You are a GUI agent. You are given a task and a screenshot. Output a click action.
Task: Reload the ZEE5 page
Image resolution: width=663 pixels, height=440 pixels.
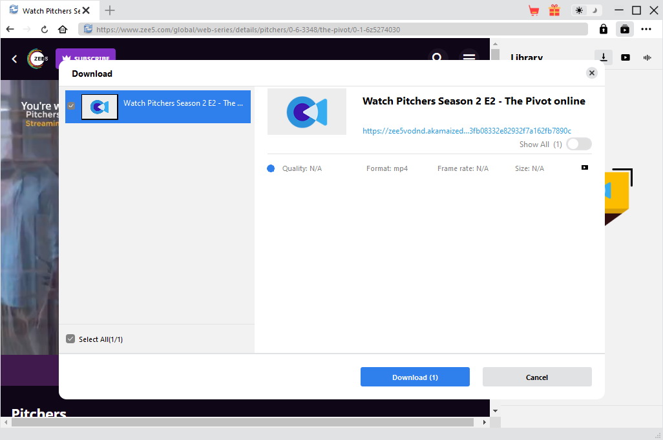44,29
